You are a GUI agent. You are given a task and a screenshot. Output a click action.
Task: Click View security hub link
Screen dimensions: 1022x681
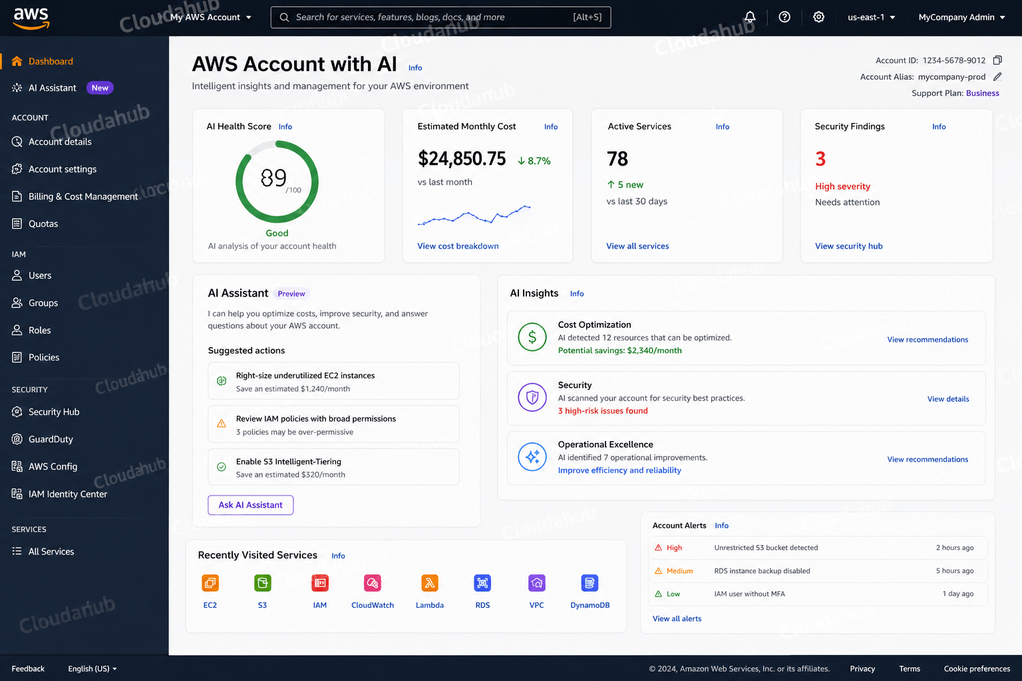click(x=849, y=246)
